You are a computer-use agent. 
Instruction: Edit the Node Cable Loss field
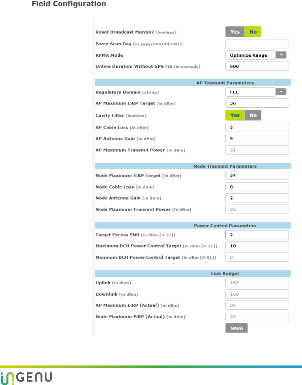click(x=257, y=187)
